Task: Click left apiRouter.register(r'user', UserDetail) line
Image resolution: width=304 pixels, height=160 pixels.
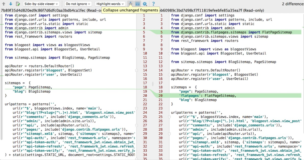Action: coord(44,75)
